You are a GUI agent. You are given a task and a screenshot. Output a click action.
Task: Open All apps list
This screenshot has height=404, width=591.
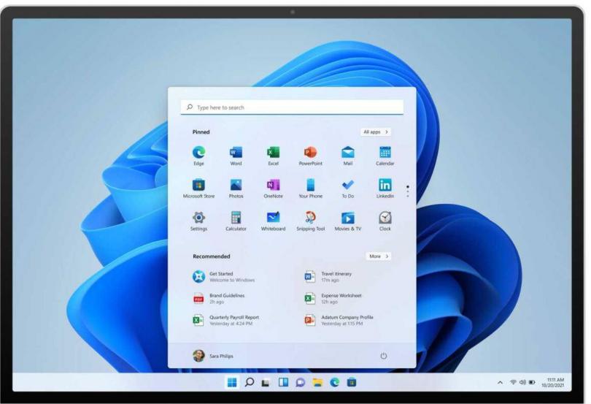click(376, 132)
